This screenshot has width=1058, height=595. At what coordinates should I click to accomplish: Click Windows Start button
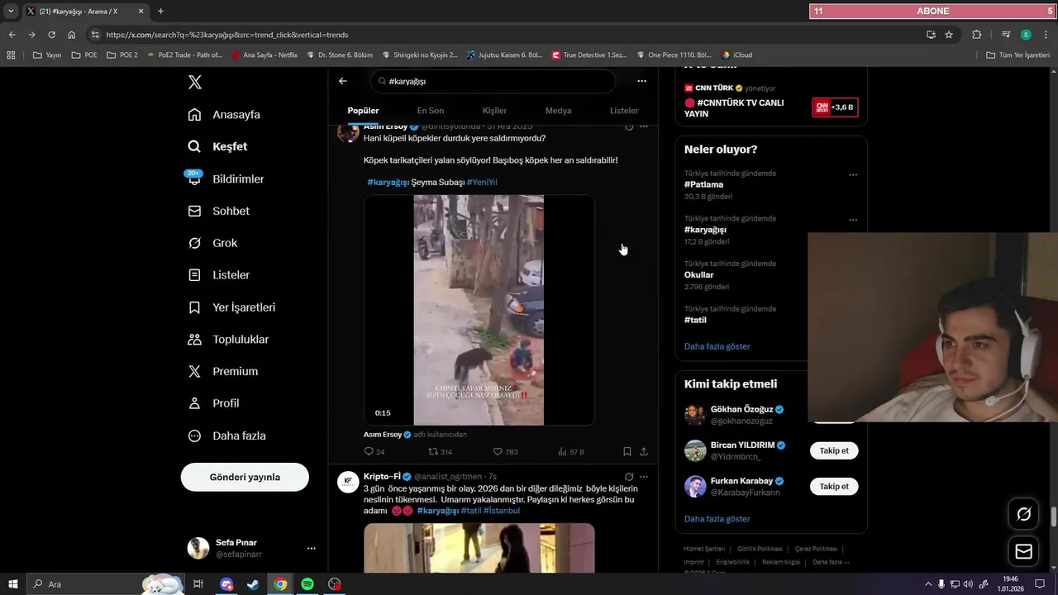pos(13,584)
